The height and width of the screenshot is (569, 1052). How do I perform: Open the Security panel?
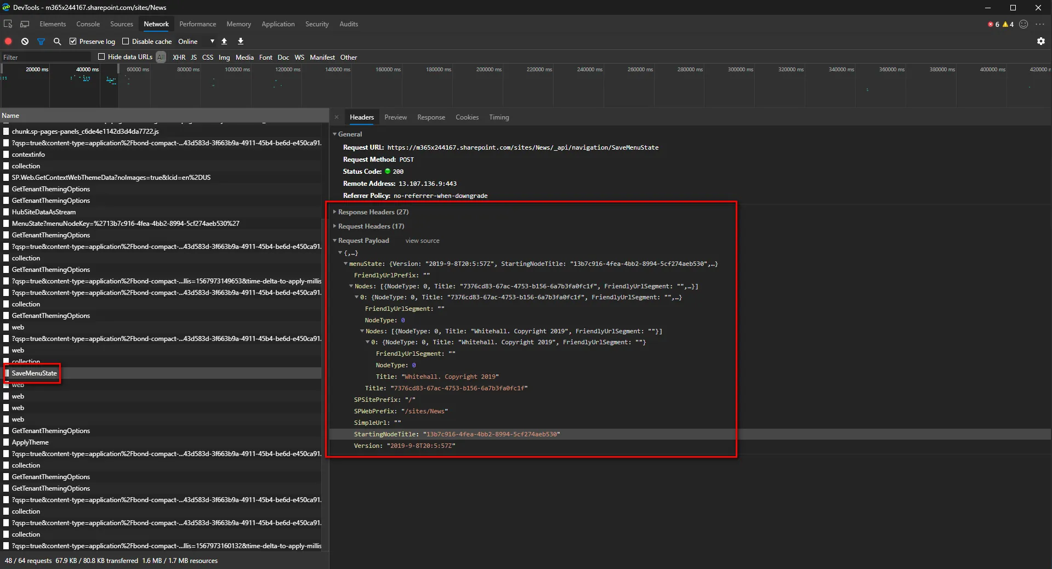click(317, 24)
